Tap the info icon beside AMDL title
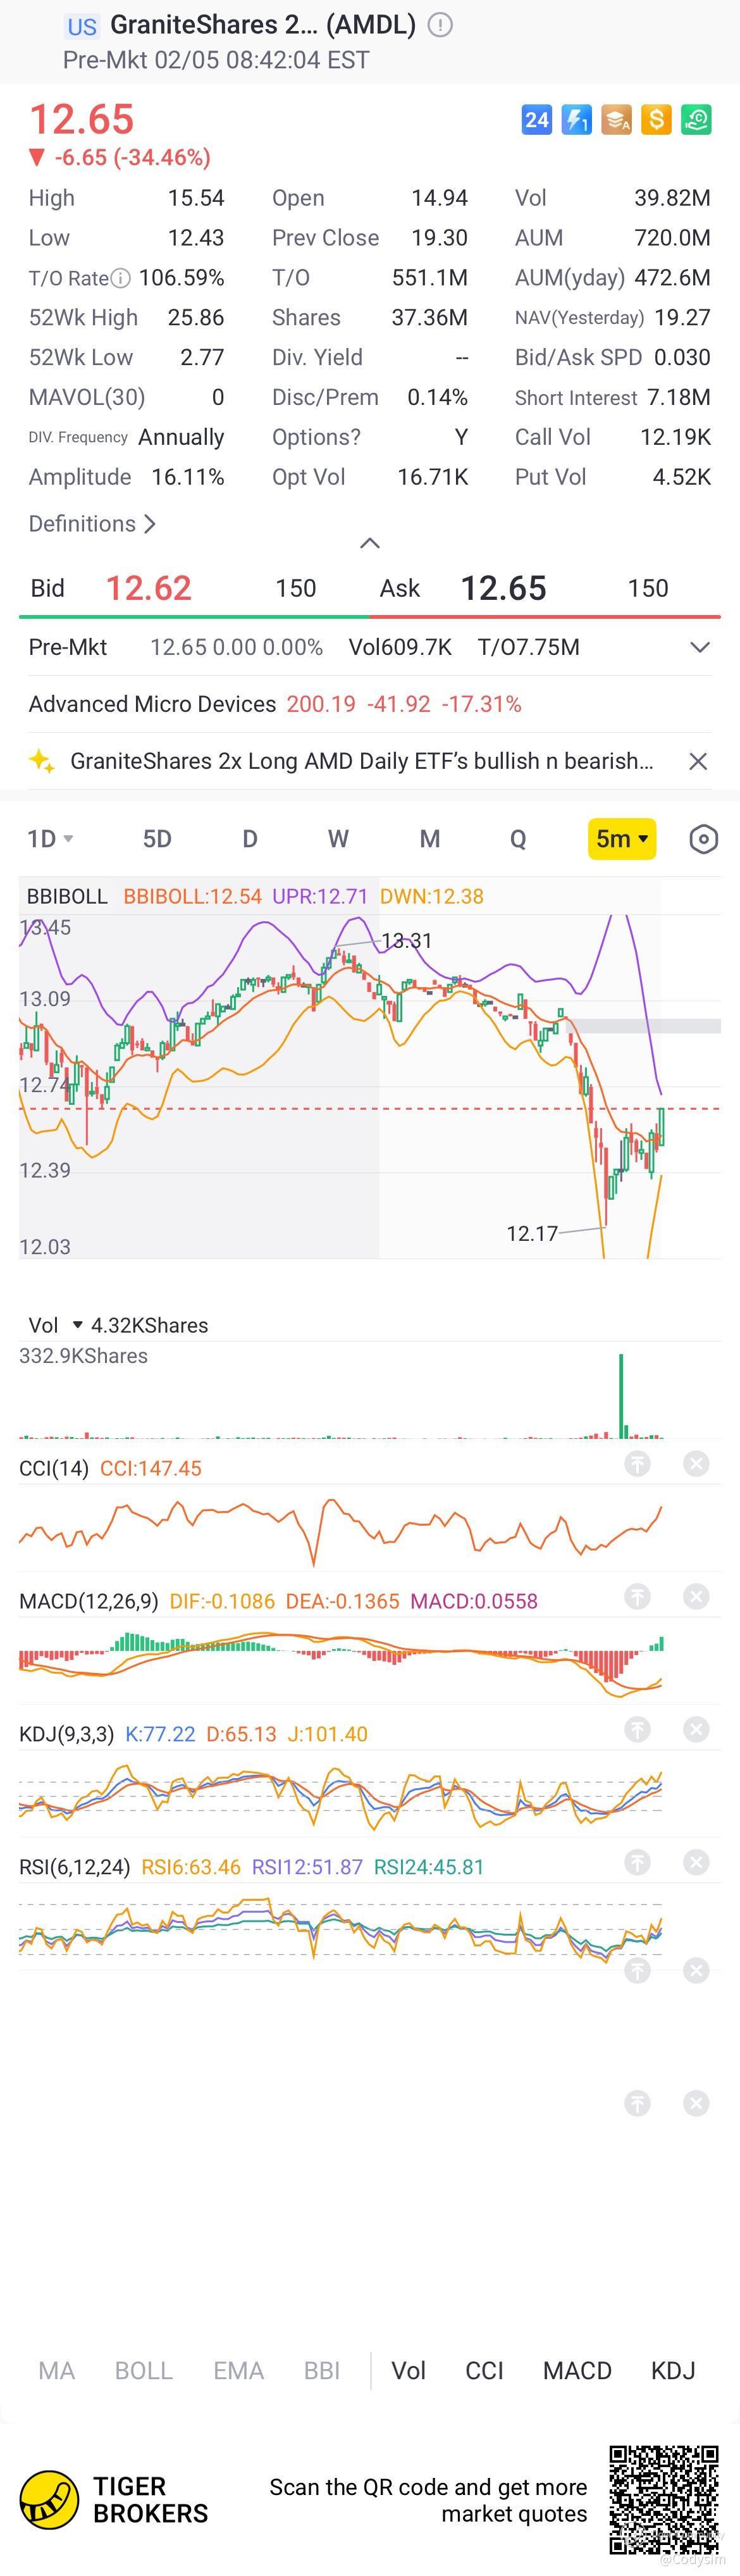The height and width of the screenshot is (2576, 740). (440, 25)
